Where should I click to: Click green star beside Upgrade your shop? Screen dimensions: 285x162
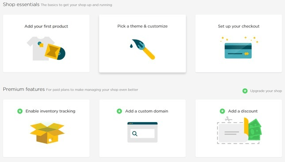245,91
